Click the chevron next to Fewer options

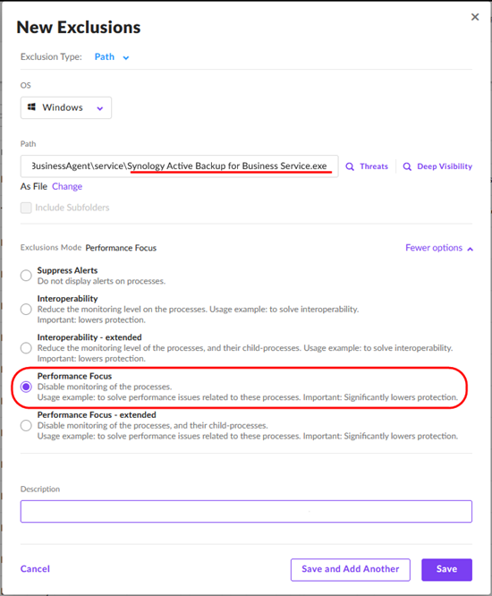(471, 249)
